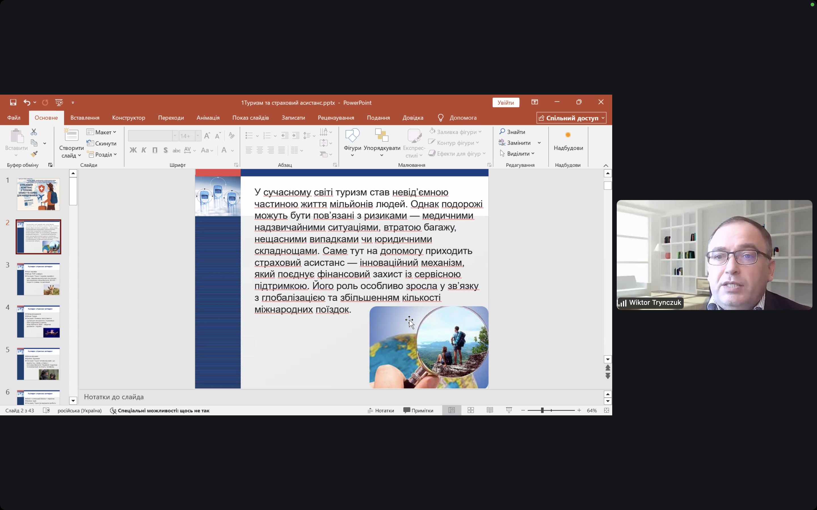
Task: Toggle the Нотатки notes pane
Action: pos(381,410)
